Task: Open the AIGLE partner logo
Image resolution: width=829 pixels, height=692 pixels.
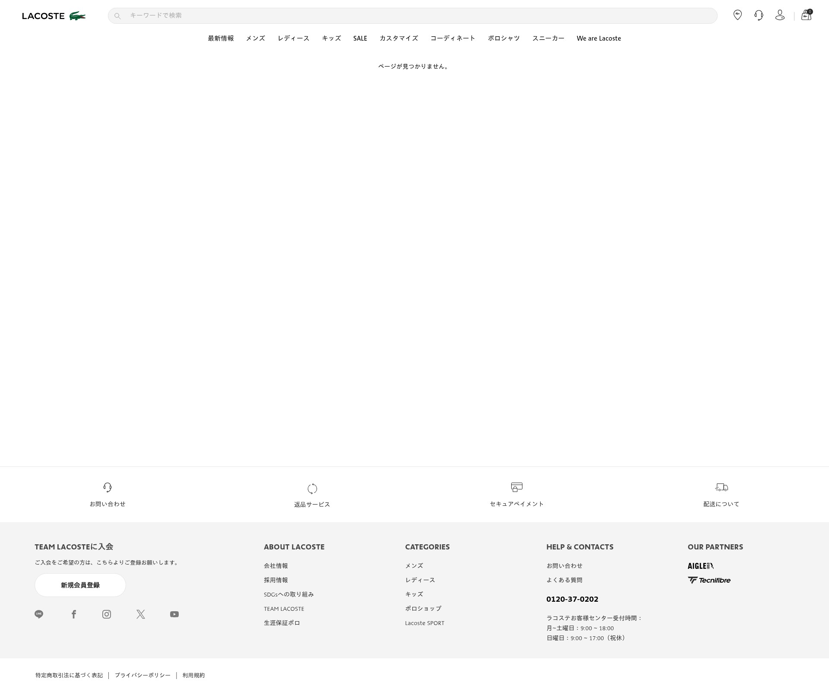Action: click(700, 566)
